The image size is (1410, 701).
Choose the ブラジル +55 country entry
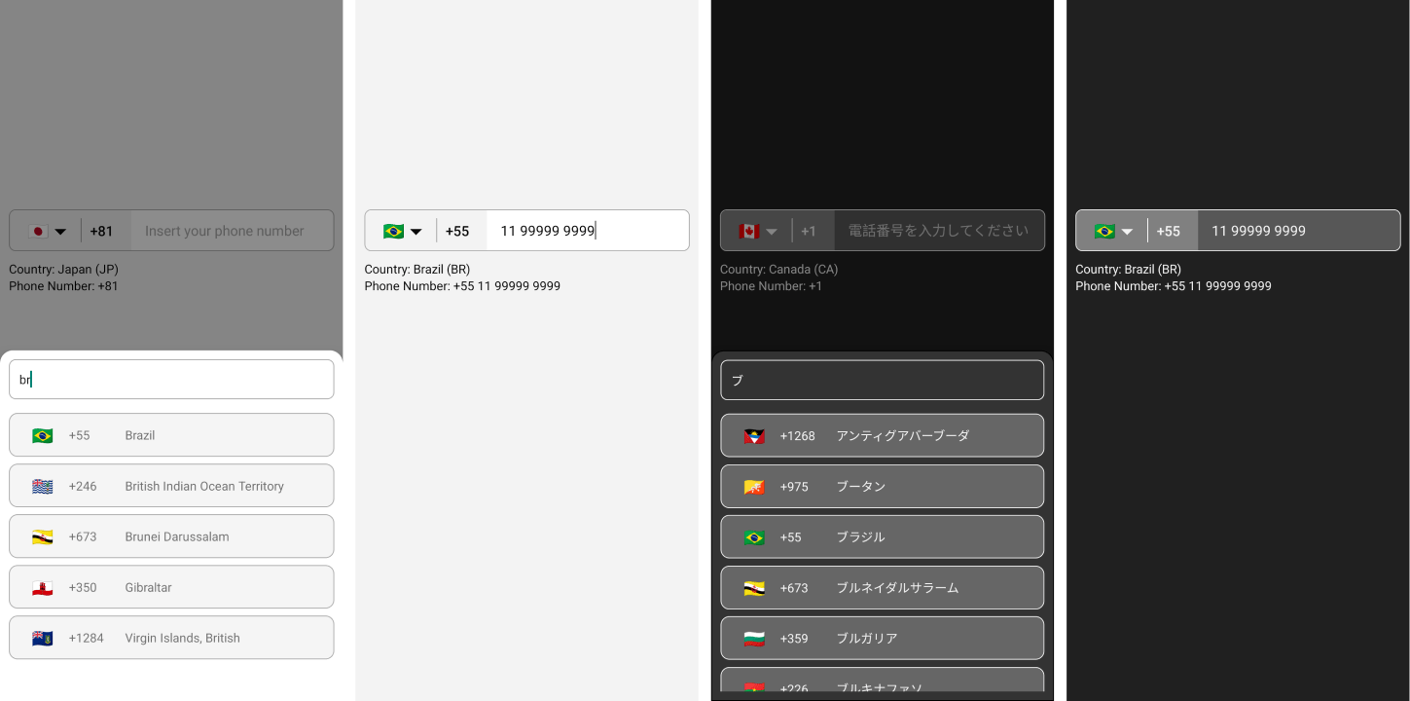point(882,537)
